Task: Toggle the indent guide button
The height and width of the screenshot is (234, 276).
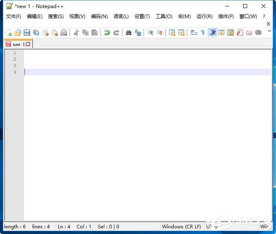Action: coord(212,33)
